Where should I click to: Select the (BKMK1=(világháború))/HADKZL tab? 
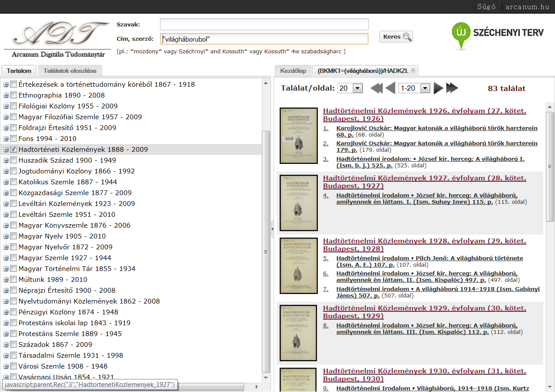click(x=362, y=71)
